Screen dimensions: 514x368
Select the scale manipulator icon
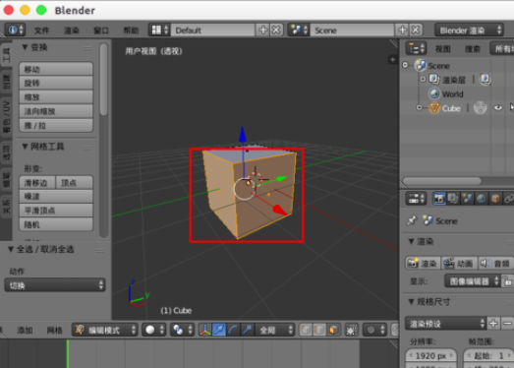[247, 330]
